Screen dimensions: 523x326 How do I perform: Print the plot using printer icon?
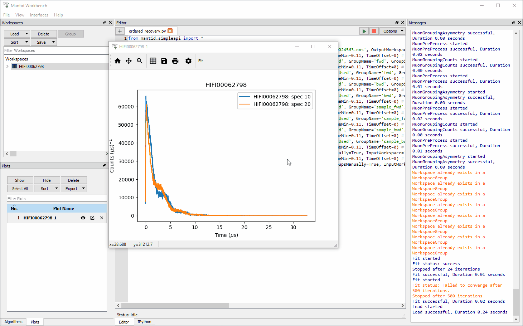175,61
